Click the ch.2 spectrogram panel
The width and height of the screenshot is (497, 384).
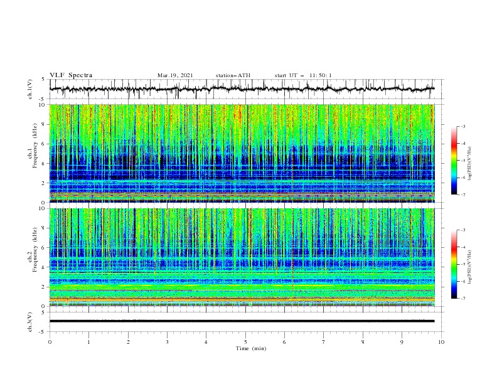pos(242,257)
